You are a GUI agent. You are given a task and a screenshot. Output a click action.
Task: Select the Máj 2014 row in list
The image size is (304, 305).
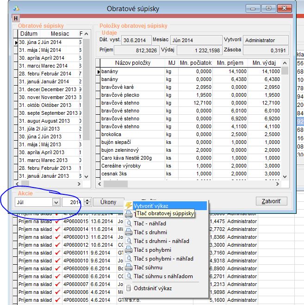click(51, 50)
